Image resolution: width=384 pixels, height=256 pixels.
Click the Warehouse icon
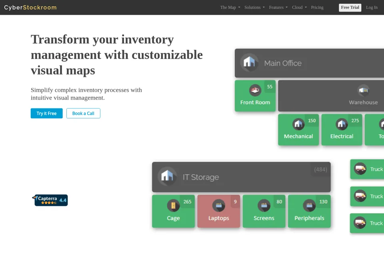[364, 90]
